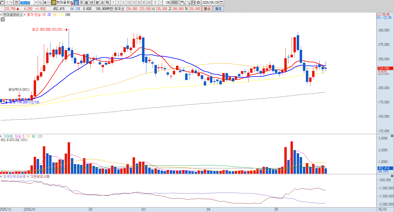Click the current price tag 234,000
Screen dimensions: 394x212
coord(385,68)
